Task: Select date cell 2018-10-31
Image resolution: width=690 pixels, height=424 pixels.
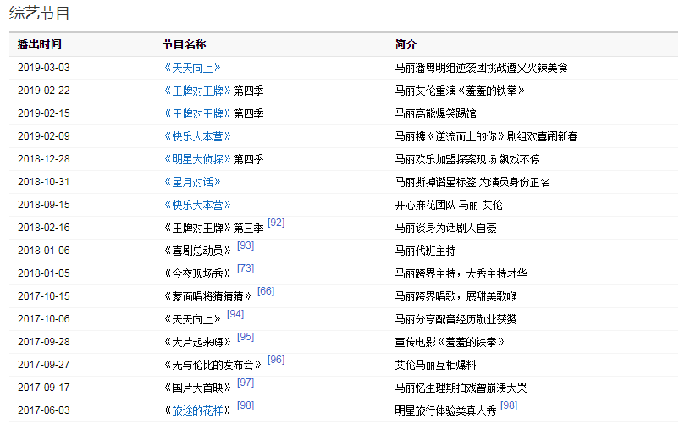Action: coord(43,182)
